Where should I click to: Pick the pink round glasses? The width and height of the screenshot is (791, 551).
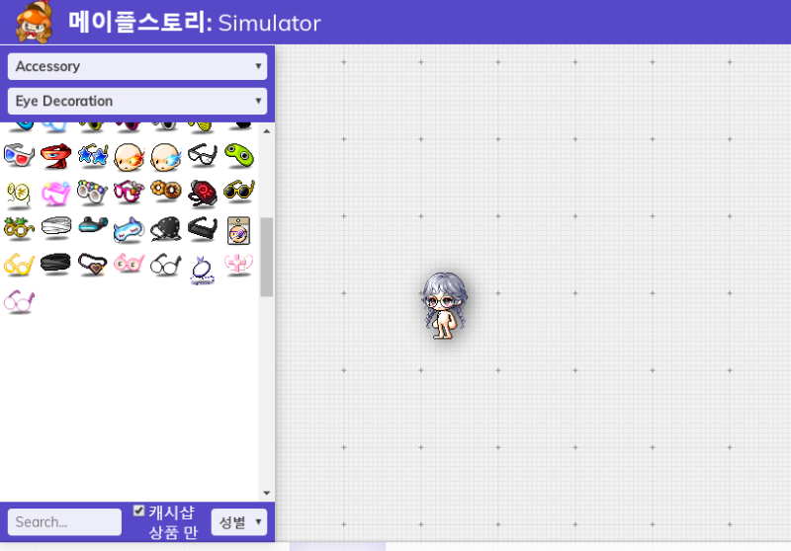click(130, 265)
